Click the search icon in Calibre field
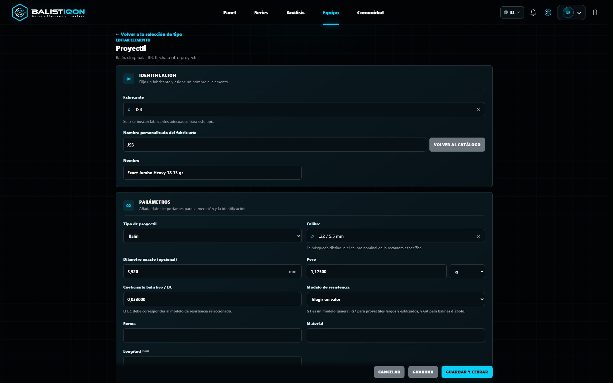This screenshot has height=383, width=613. tap(313, 236)
